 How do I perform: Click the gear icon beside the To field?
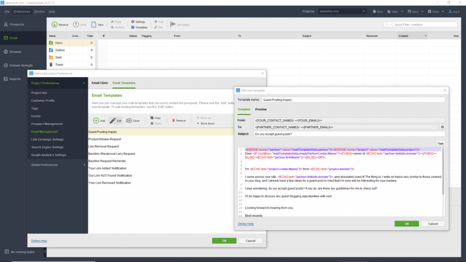pyautogui.click(x=442, y=127)
